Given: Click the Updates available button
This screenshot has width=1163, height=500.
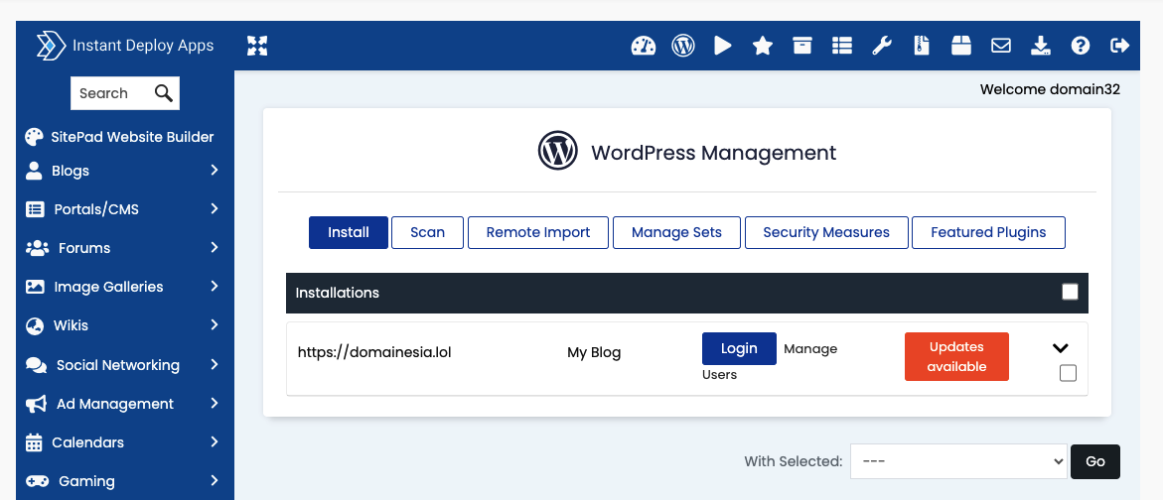Looking at the screenshot, I should (956, 356).
